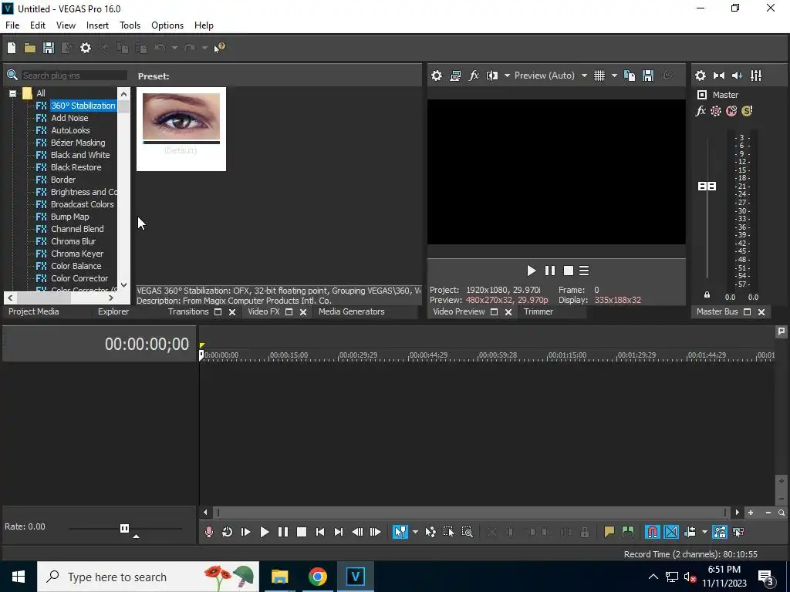Open Video Output FX in preview toolbar
The height and width of the screenshot is (592, 790).
click(474, 76)
